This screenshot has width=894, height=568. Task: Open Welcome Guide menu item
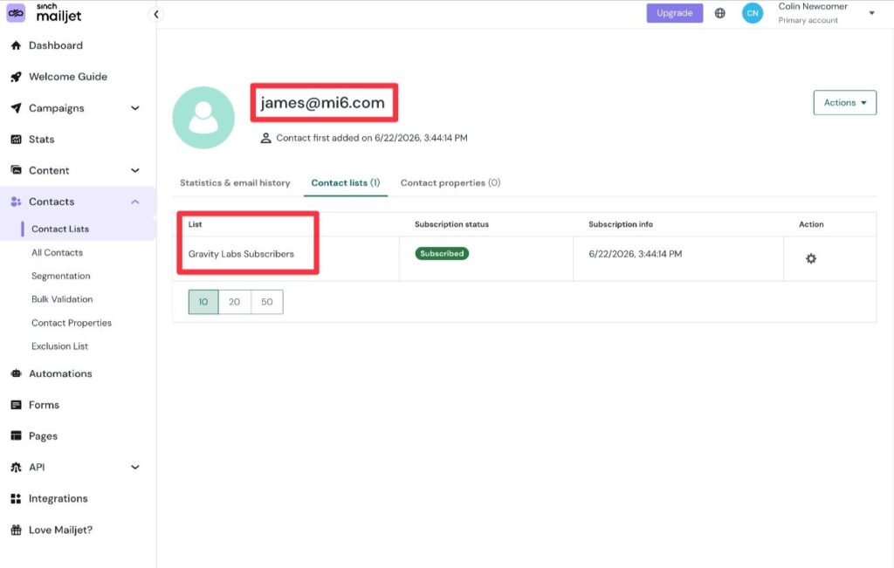coord(68,77)
